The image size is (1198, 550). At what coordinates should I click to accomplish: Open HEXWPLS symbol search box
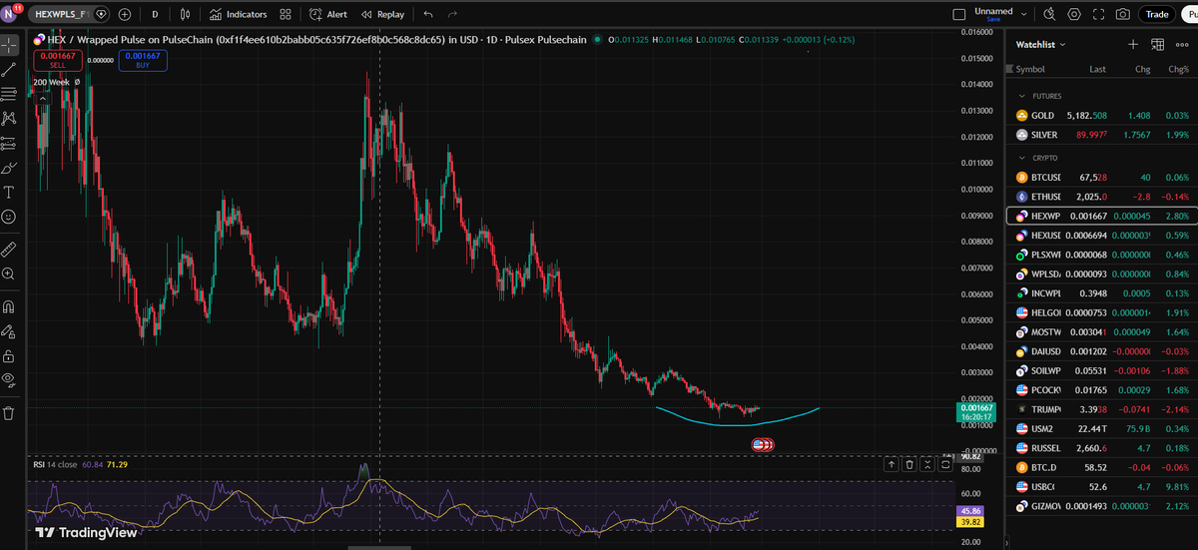coord(60,14)
